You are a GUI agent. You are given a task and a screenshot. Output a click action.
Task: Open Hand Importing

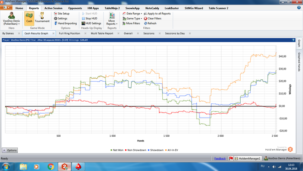tap(65, 23)
